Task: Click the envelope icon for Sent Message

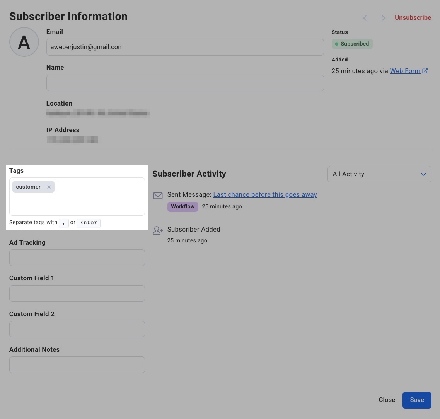Action: pyautogui.click(x=158, y=196)
